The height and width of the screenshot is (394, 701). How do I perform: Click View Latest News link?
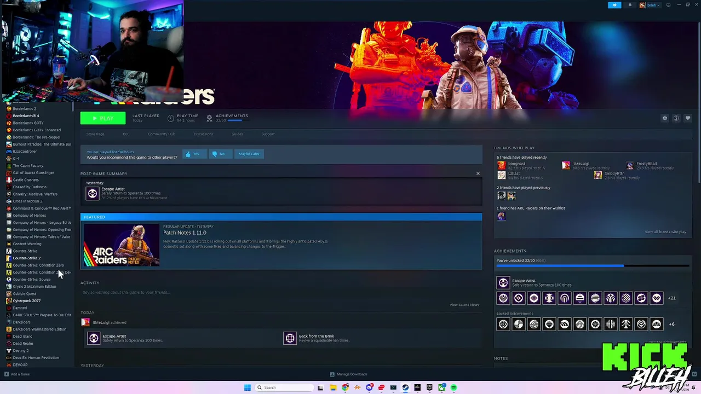[464, 305]
